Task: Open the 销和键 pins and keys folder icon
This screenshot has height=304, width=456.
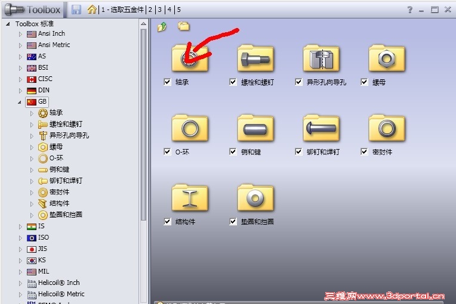Action: pos(255,128)
